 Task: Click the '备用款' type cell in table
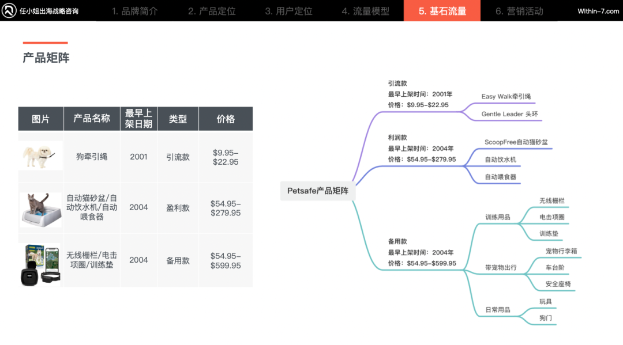coord(178,260)
